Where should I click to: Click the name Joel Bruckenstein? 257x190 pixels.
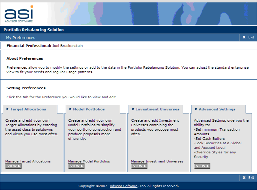point(67,46)
